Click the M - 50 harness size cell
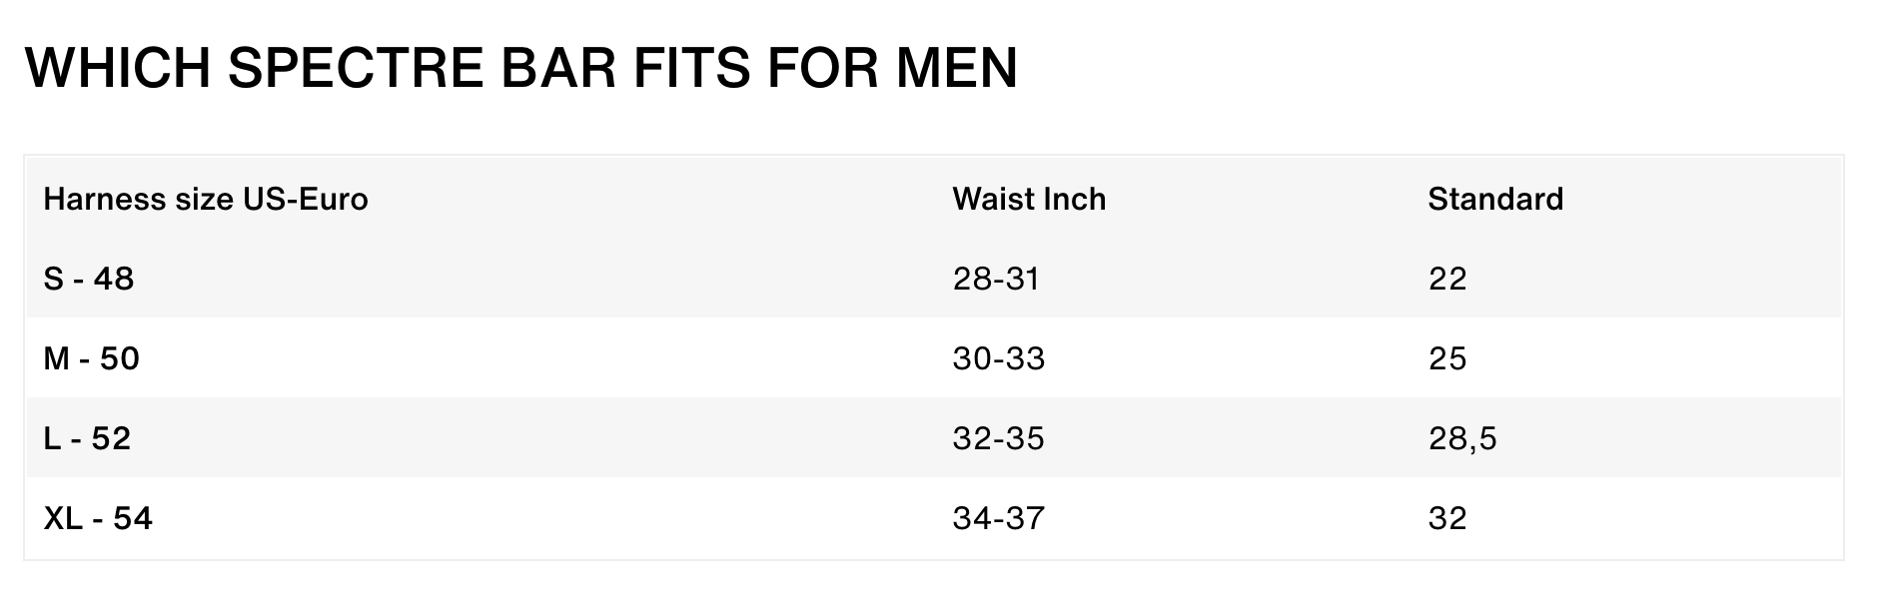The width and height of the screenshot is (1886, 615). click(92, 358)
